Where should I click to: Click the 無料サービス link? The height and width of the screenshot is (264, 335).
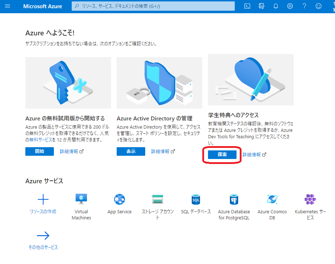click(40, 140)
